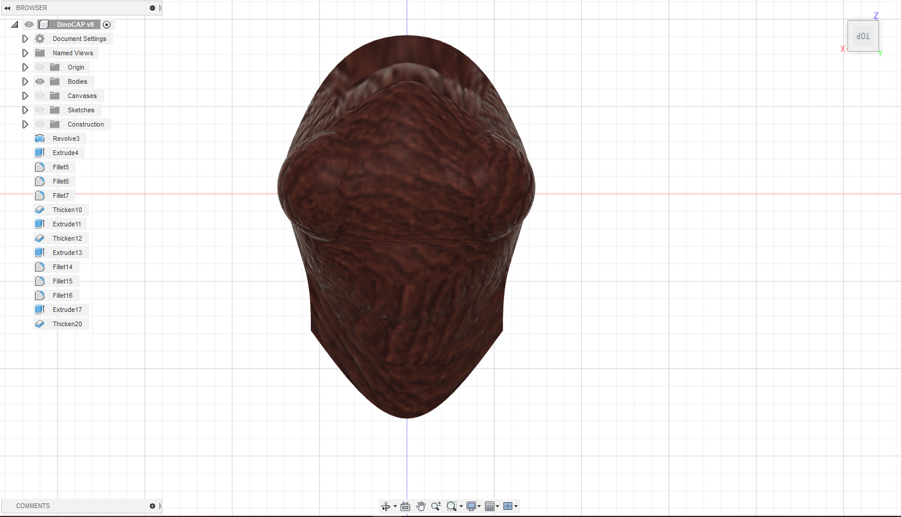Open the Grid and Snaps dropdown arrow

point(497,506)
